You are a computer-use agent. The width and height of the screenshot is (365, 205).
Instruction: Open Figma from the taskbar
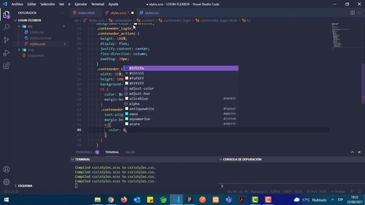pos(189,200)
